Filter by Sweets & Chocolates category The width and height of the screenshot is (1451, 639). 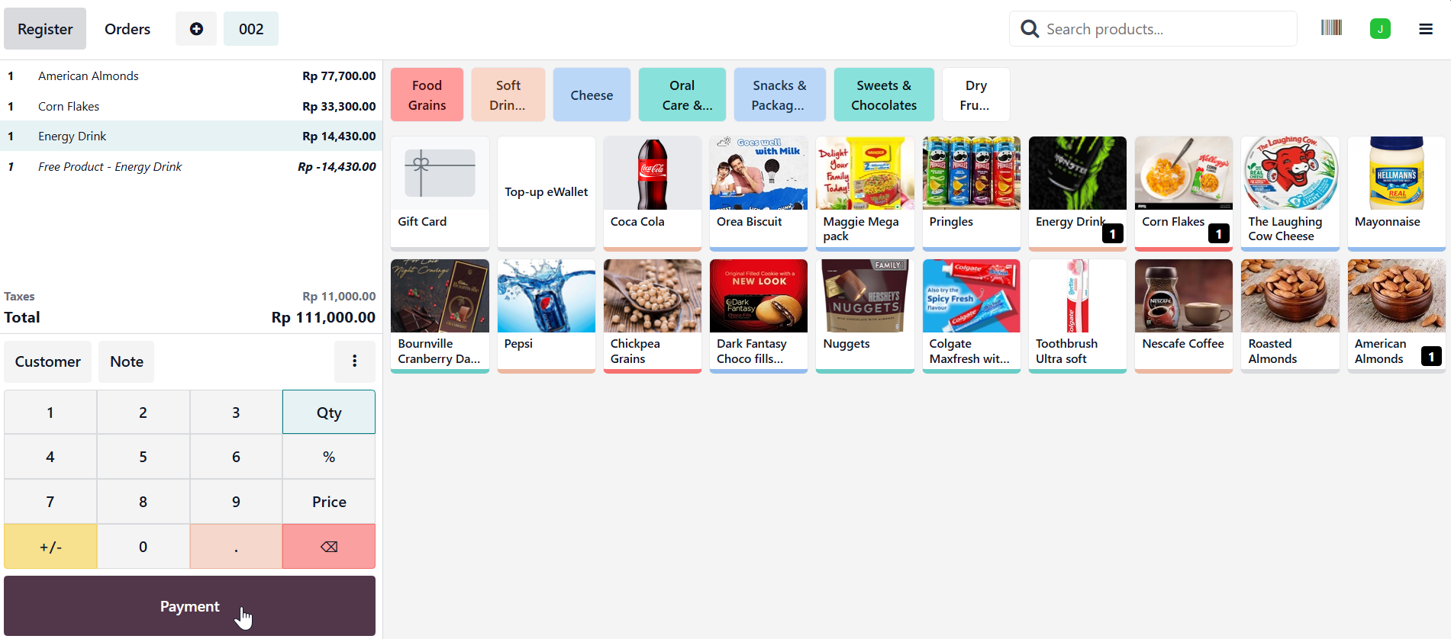pos(884,95)
